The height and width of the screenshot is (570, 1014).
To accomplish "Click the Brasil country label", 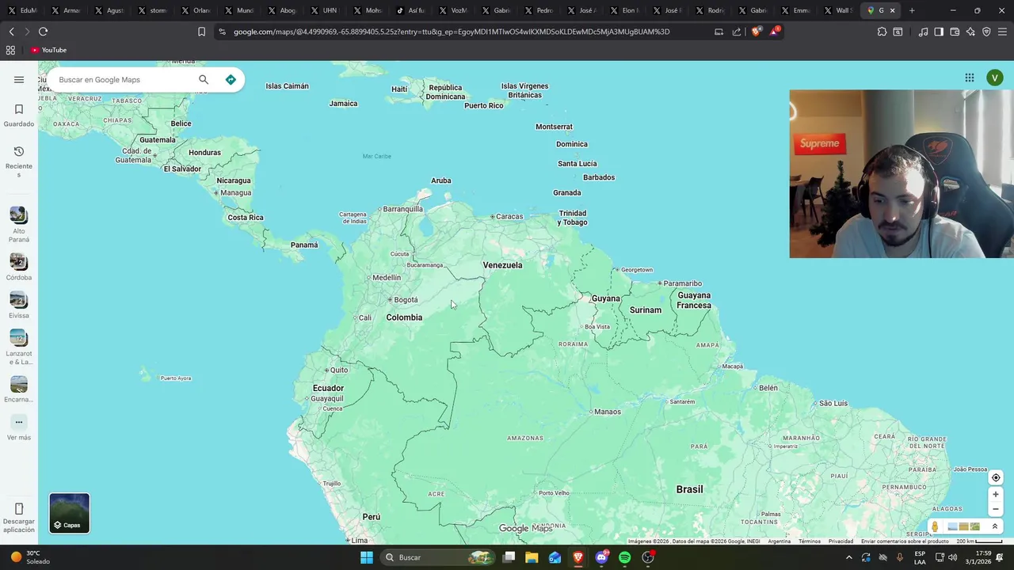I will [x=689, y=489].
